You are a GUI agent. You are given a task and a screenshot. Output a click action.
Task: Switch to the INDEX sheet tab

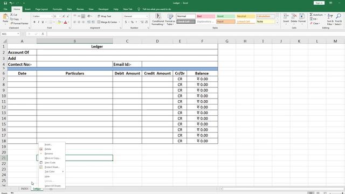click(x=25, y=189)
